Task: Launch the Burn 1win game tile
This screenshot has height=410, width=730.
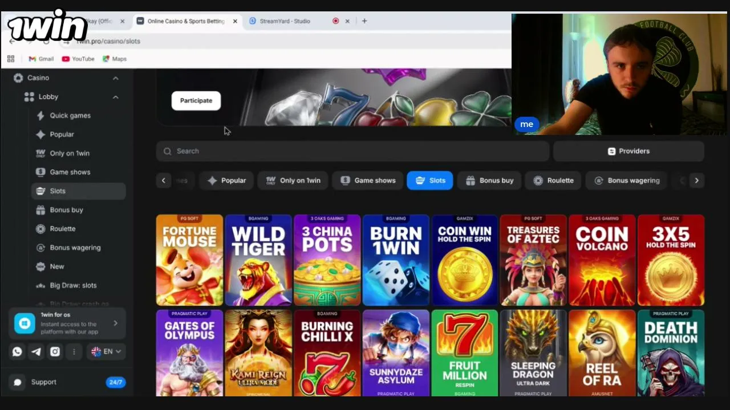Action: click(396, 260)
